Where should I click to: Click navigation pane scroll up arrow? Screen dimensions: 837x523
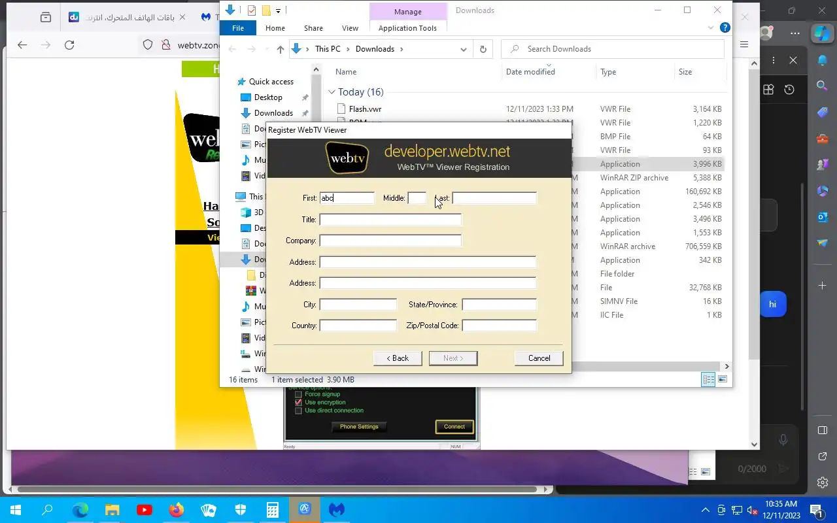(x=316, y=70)
